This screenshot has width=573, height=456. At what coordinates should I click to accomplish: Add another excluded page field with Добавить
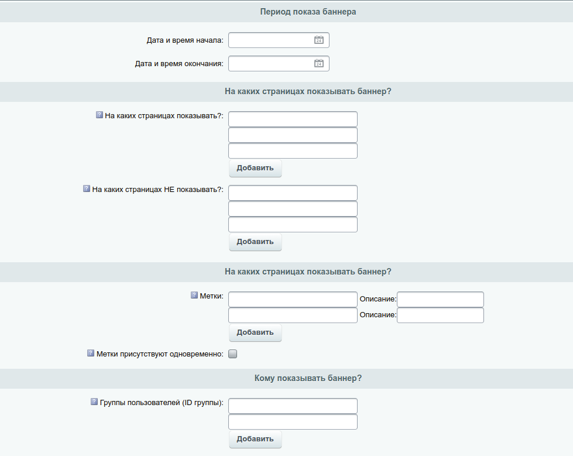[255, 242]
